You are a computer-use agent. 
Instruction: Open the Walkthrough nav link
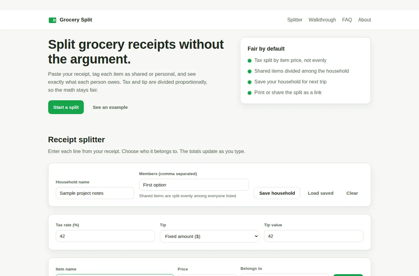click(x=322, y=20)
